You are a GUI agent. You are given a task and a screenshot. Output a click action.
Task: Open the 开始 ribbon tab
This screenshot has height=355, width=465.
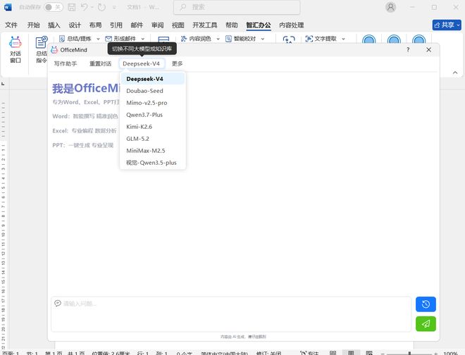[x=34, y=25]
